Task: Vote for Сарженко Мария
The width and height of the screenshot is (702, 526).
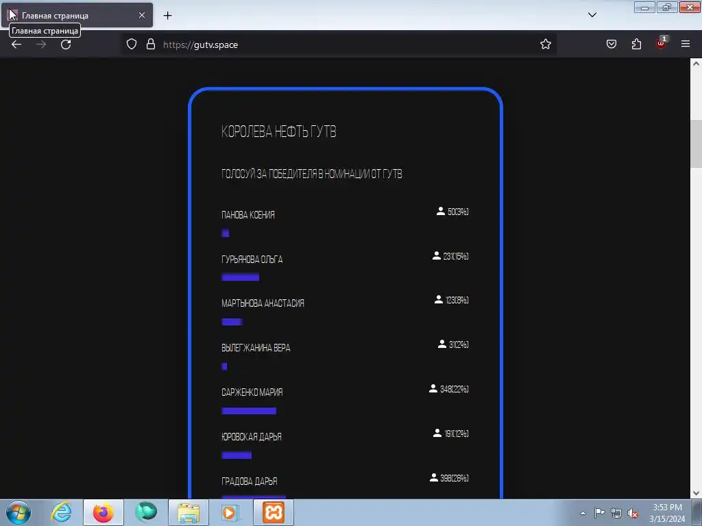Action: [x=252, y=392]
